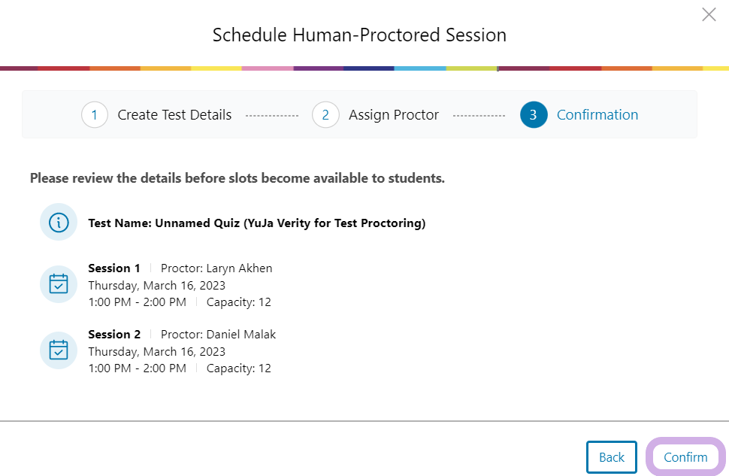This screenshot has width=729, height=476.
Task: Close the Schedule Human-Proctored Session dialog
Action: (x=709, y=14)
